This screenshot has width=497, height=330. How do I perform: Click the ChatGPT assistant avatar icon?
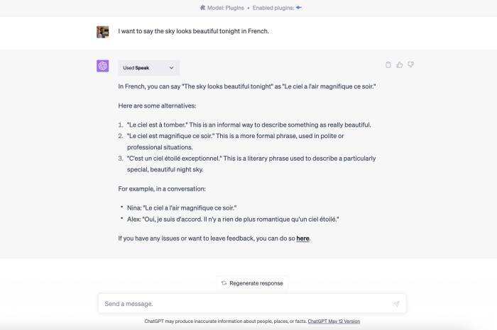[103, 67]
